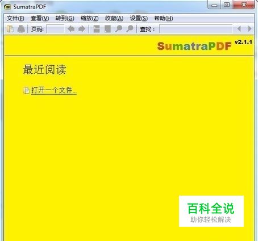This screenshot has height=241, width=258.
Task: Go to next page arrow icon
Action: pos(82,29)
